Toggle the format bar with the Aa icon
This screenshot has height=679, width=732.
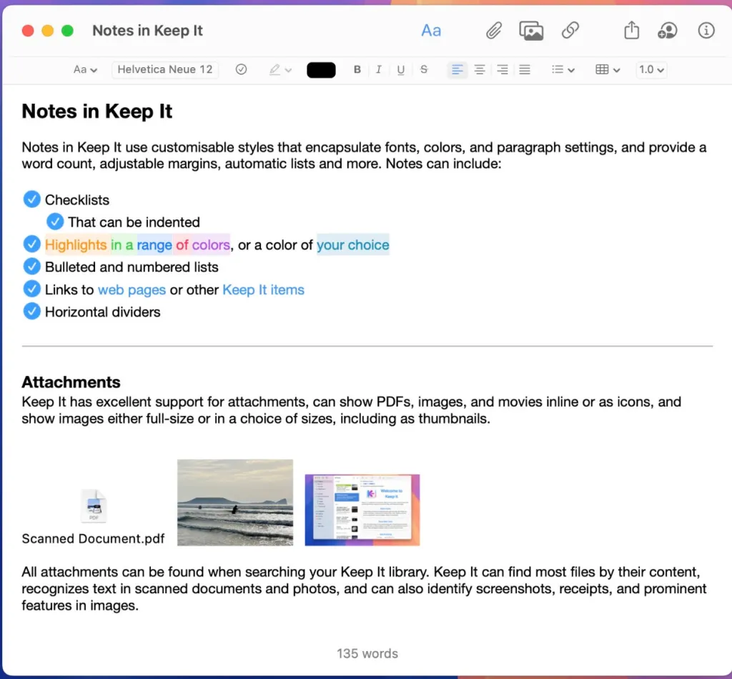[x=431, y=31]
